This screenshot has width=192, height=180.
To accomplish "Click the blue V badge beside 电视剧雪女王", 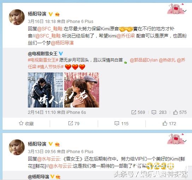I will pos(61,53).
